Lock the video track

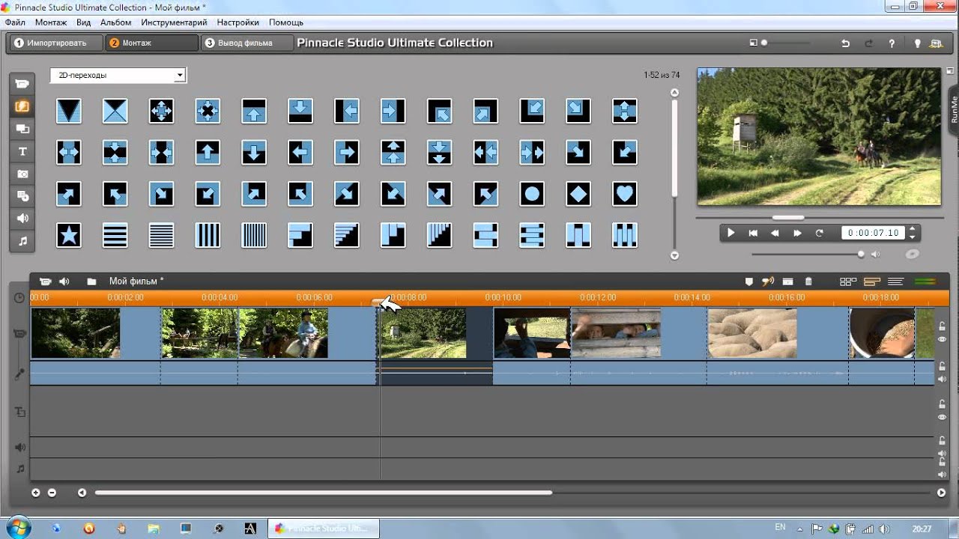[x=943, y=326]
